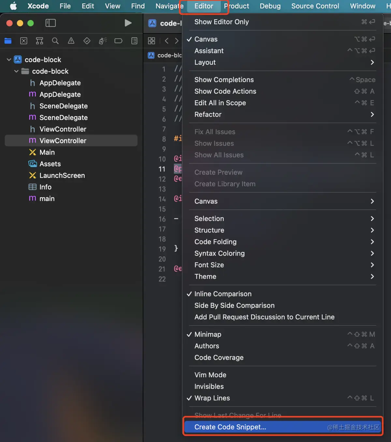Image resolution: width=391 pixels, height=442 pixels.
Task: Choose Assistant editor menu item
Action: (282, 51)
